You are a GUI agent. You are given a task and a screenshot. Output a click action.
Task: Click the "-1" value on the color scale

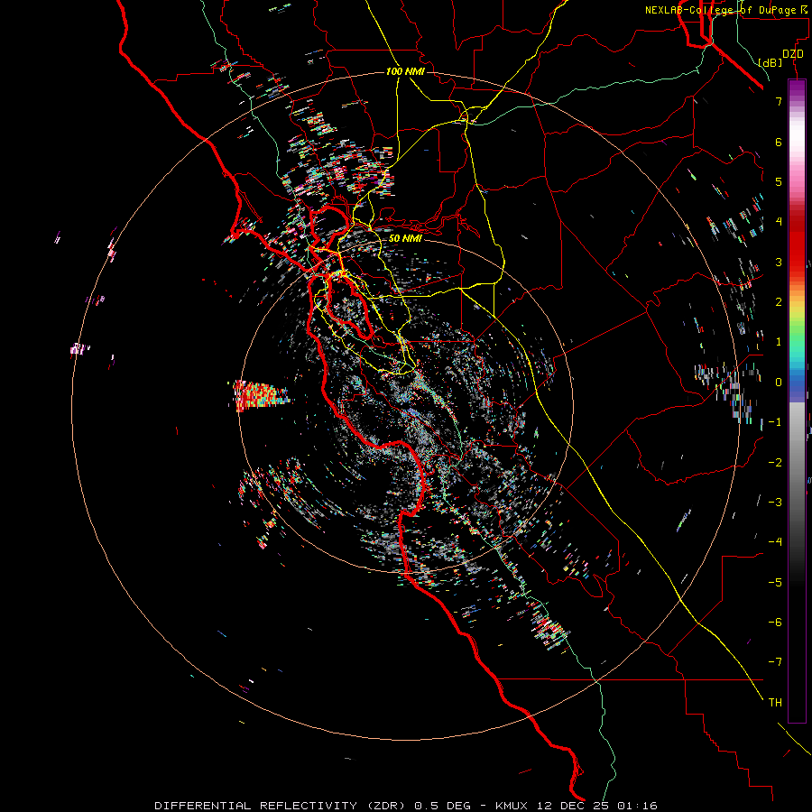coord(775,422)
